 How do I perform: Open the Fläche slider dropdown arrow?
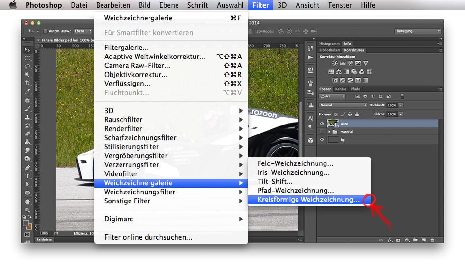tap(400, 114)
